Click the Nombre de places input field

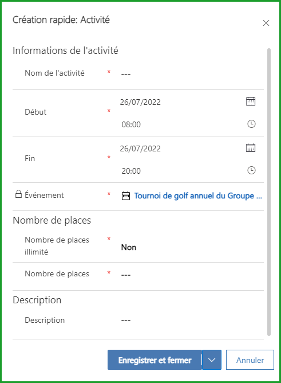[x=191, y=275]
